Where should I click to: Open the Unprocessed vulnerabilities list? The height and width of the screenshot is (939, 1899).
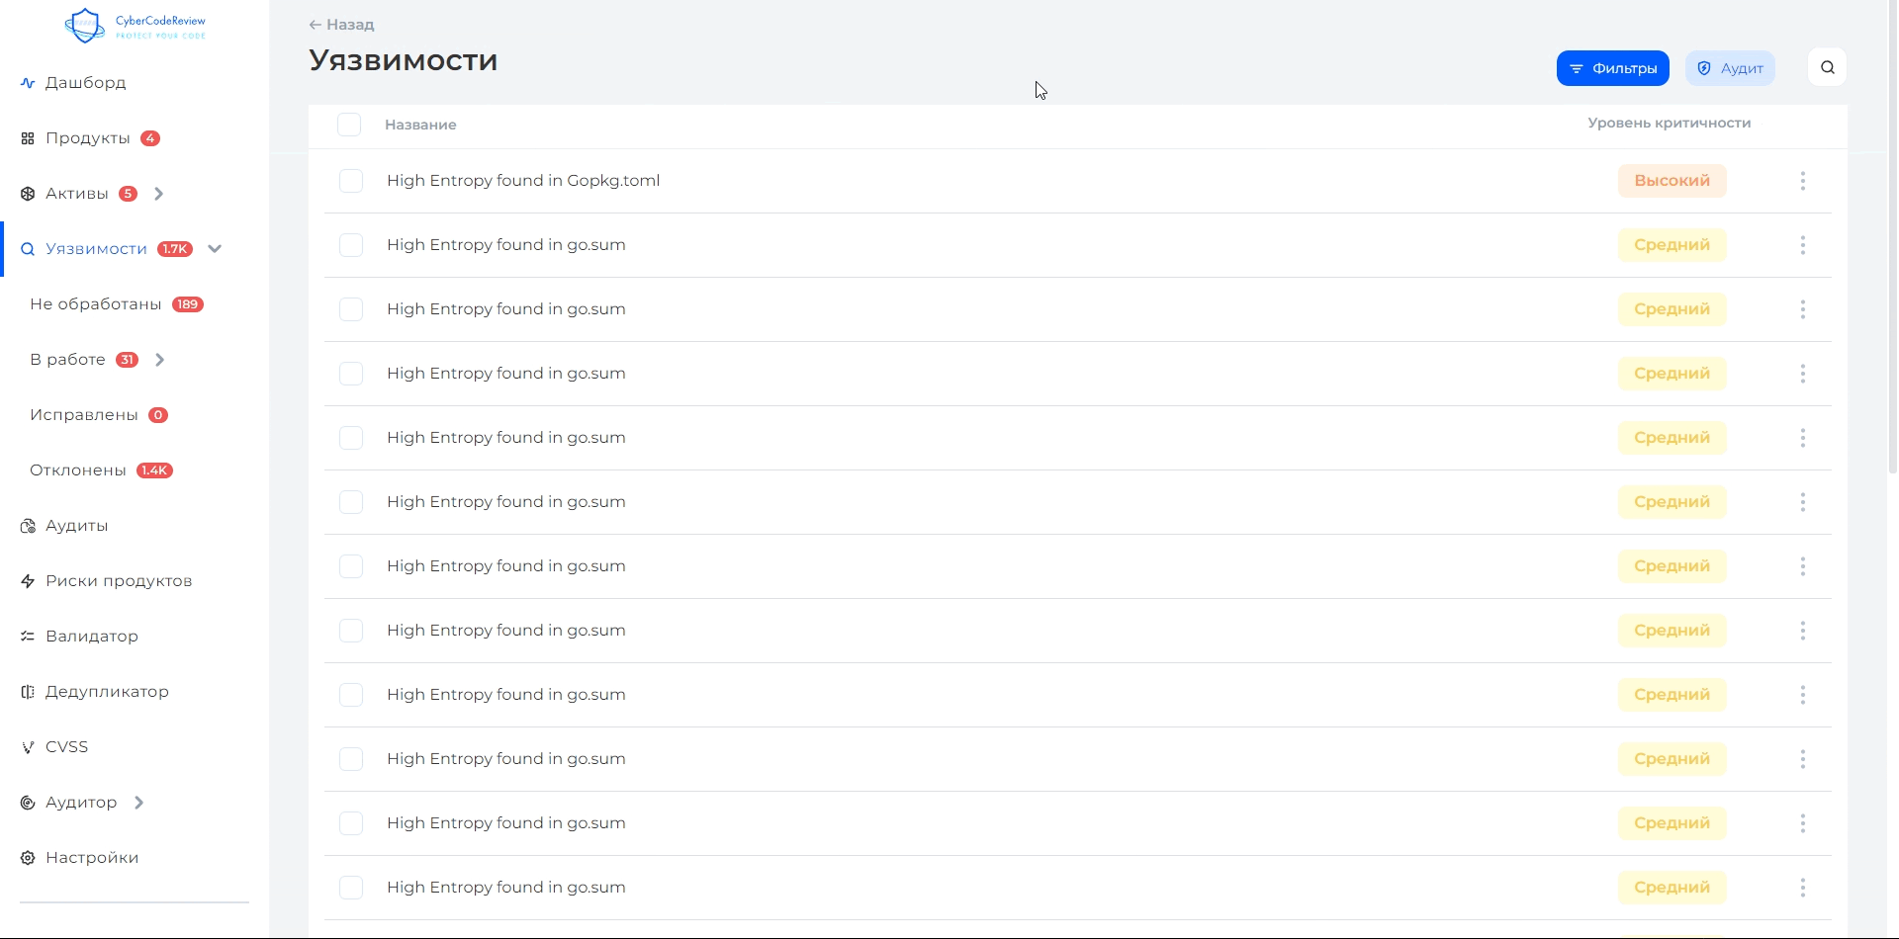[x=96, y=304]
